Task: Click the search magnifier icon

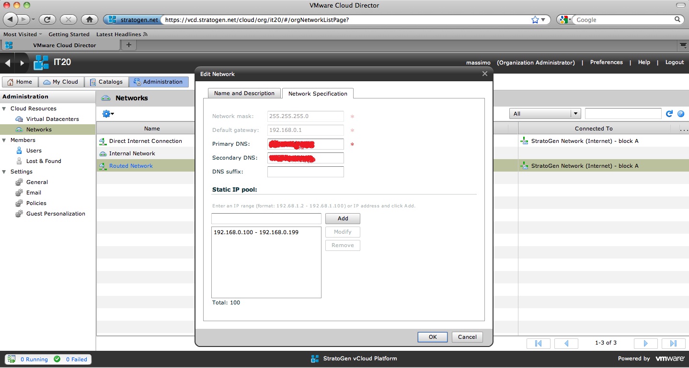Action: pos(678,20)
